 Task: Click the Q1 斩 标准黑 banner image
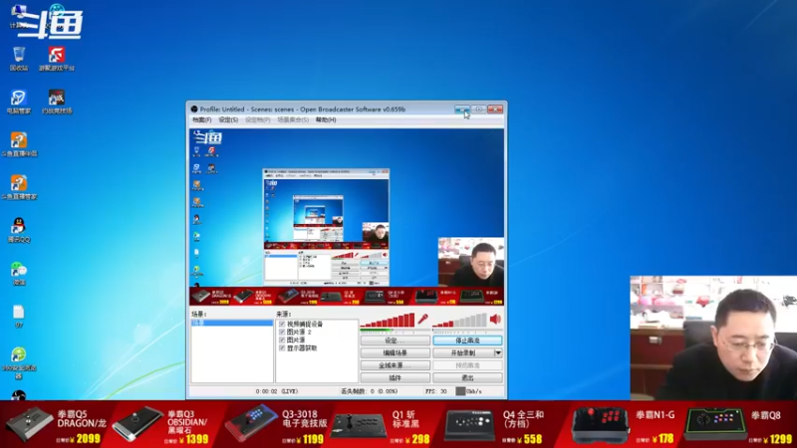(x=359, y=426)
